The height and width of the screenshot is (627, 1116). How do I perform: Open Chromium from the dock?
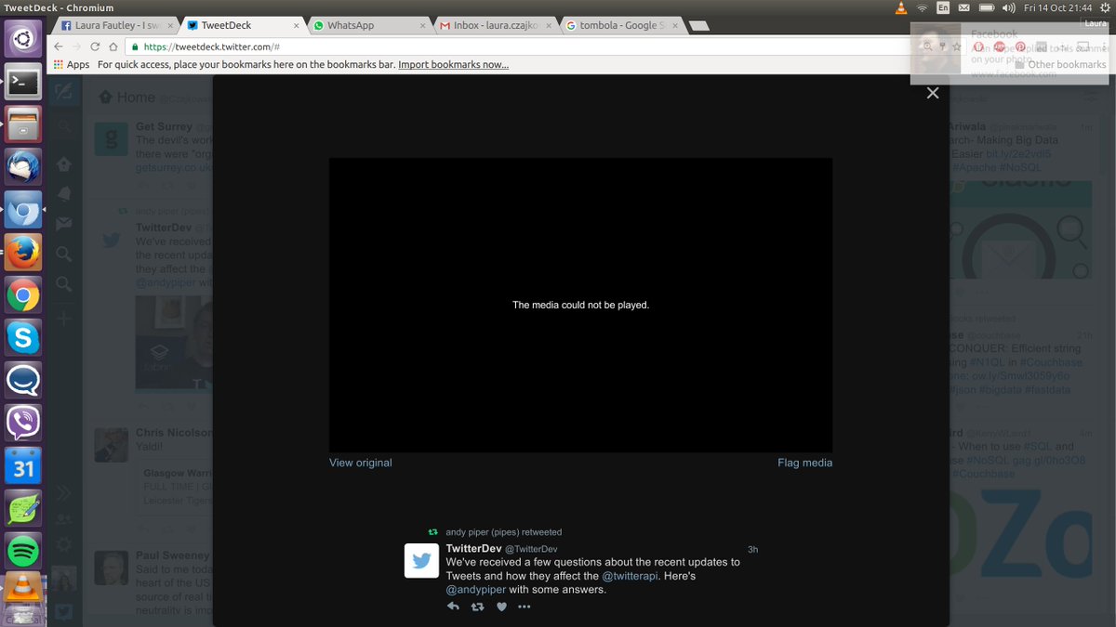(22, 210)
